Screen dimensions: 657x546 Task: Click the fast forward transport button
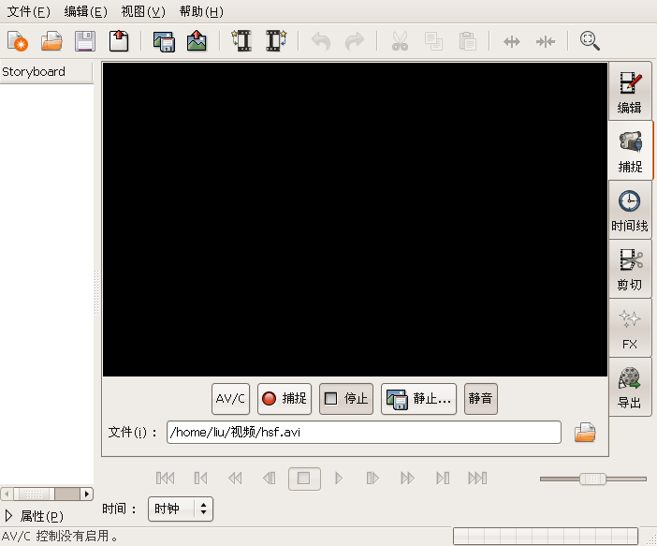pos(407,478)
